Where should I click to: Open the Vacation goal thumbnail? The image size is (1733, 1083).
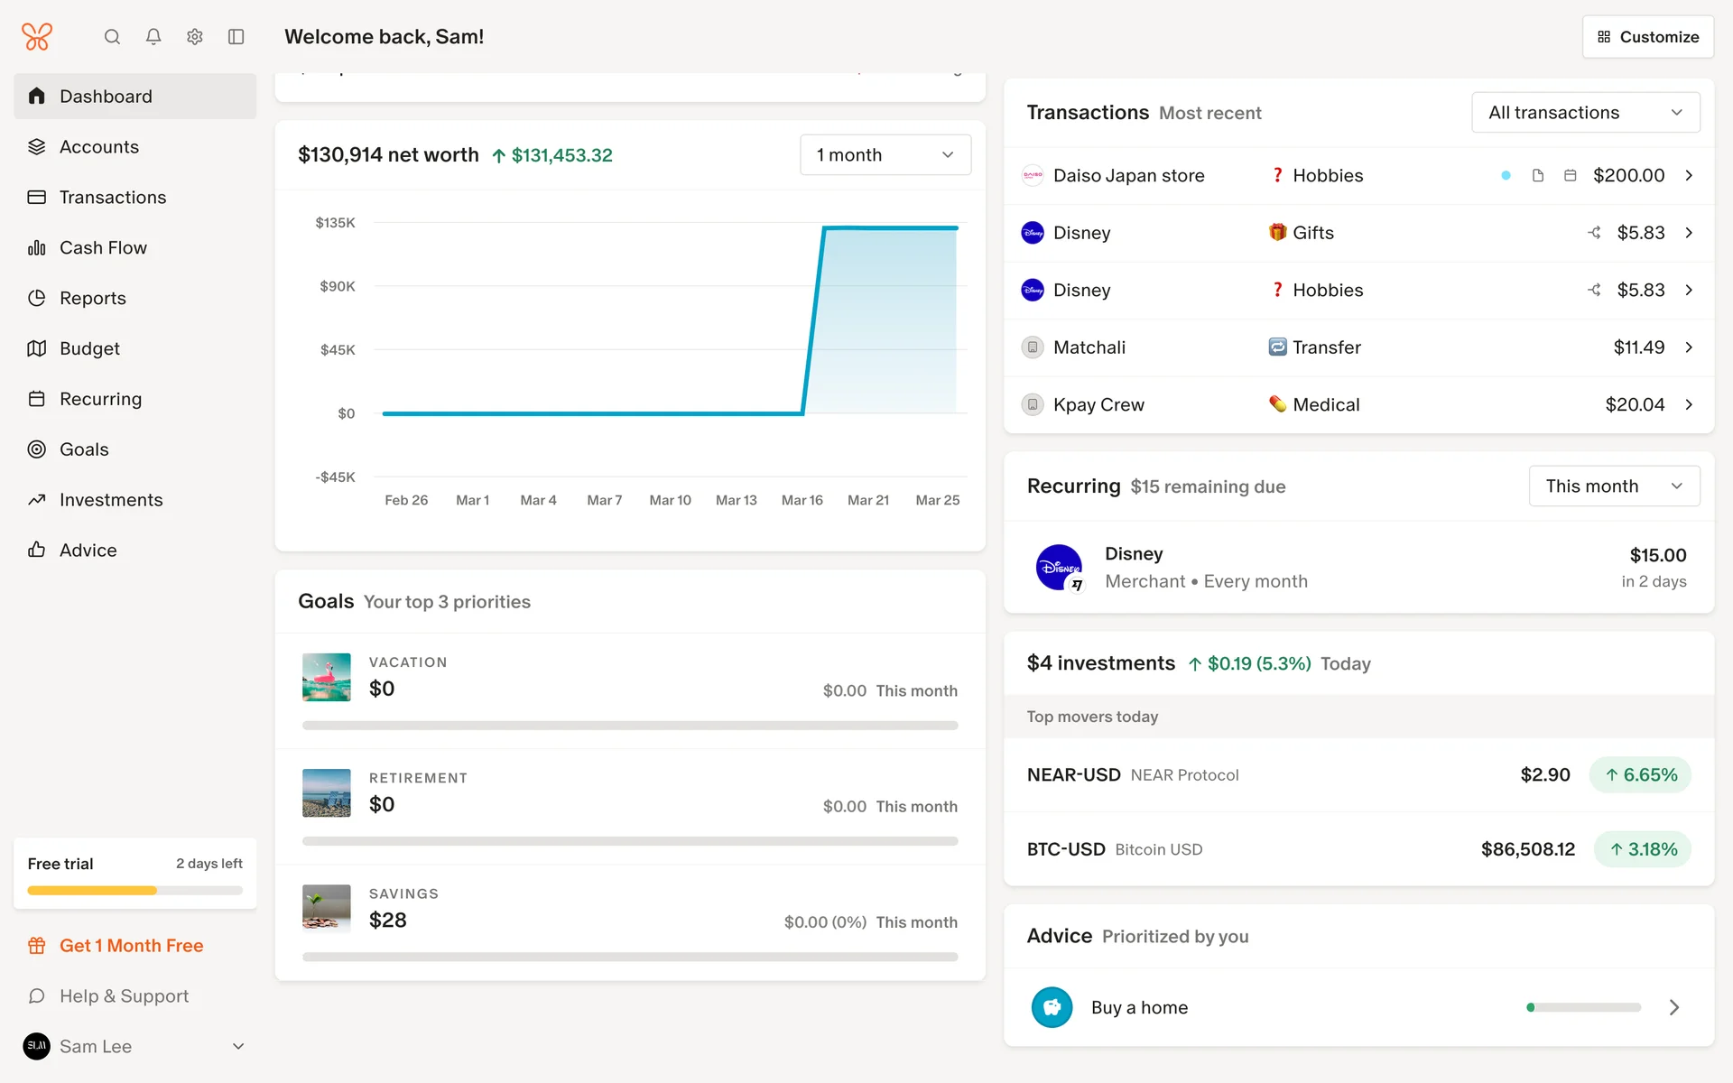pos(326,677)
